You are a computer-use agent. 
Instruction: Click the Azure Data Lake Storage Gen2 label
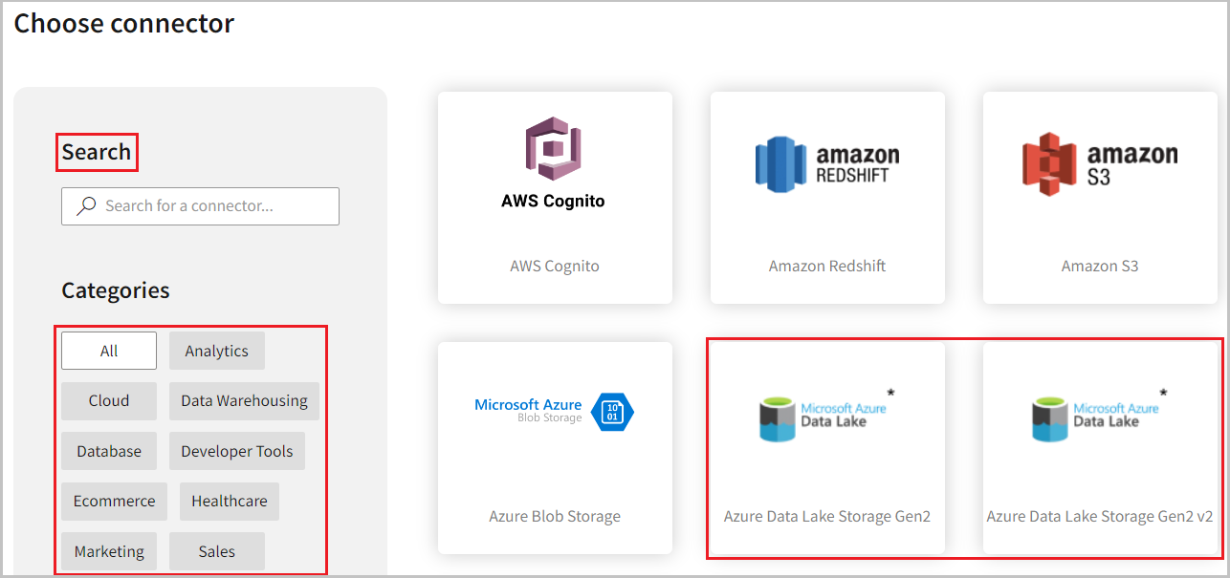[827, 516]
